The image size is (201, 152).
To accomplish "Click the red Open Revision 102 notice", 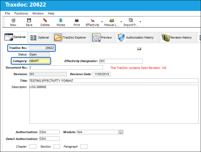I will [138, 68].
